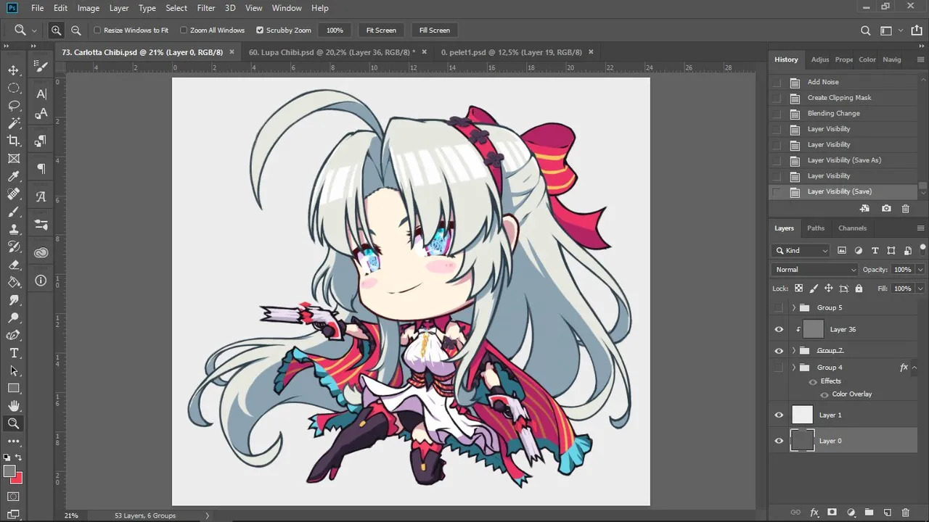Select the Horizontal Type tool
Viewport: 929px width, 522px height.
(14, 353)
